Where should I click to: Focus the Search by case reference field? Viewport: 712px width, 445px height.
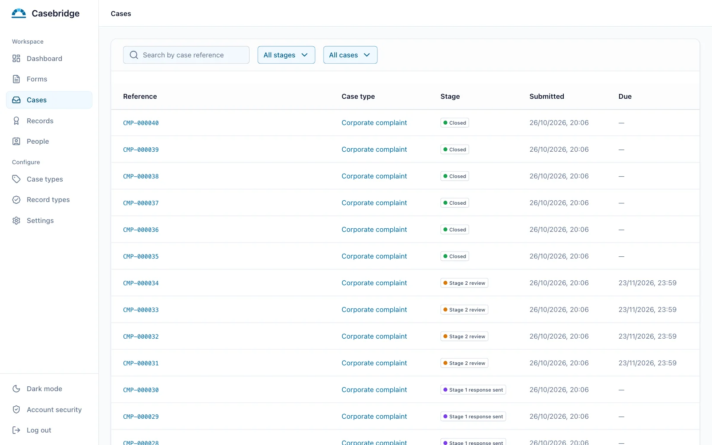pyautogui.click(x=186, y=55)
